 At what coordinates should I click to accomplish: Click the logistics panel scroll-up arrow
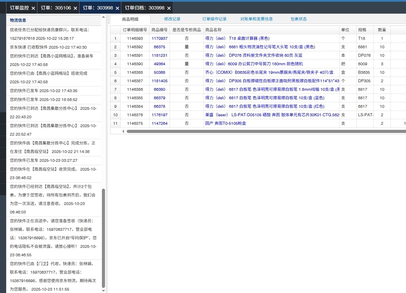tap(104, 17)
